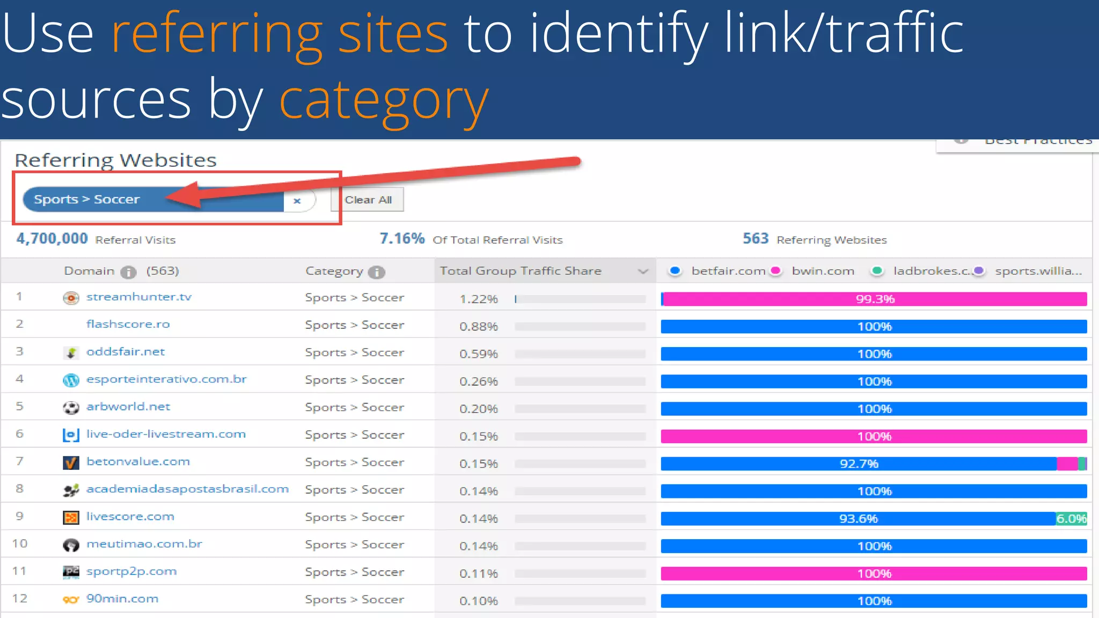Click the Clear All button
The width and height of the screenshot is (1099, 618).
368,200
